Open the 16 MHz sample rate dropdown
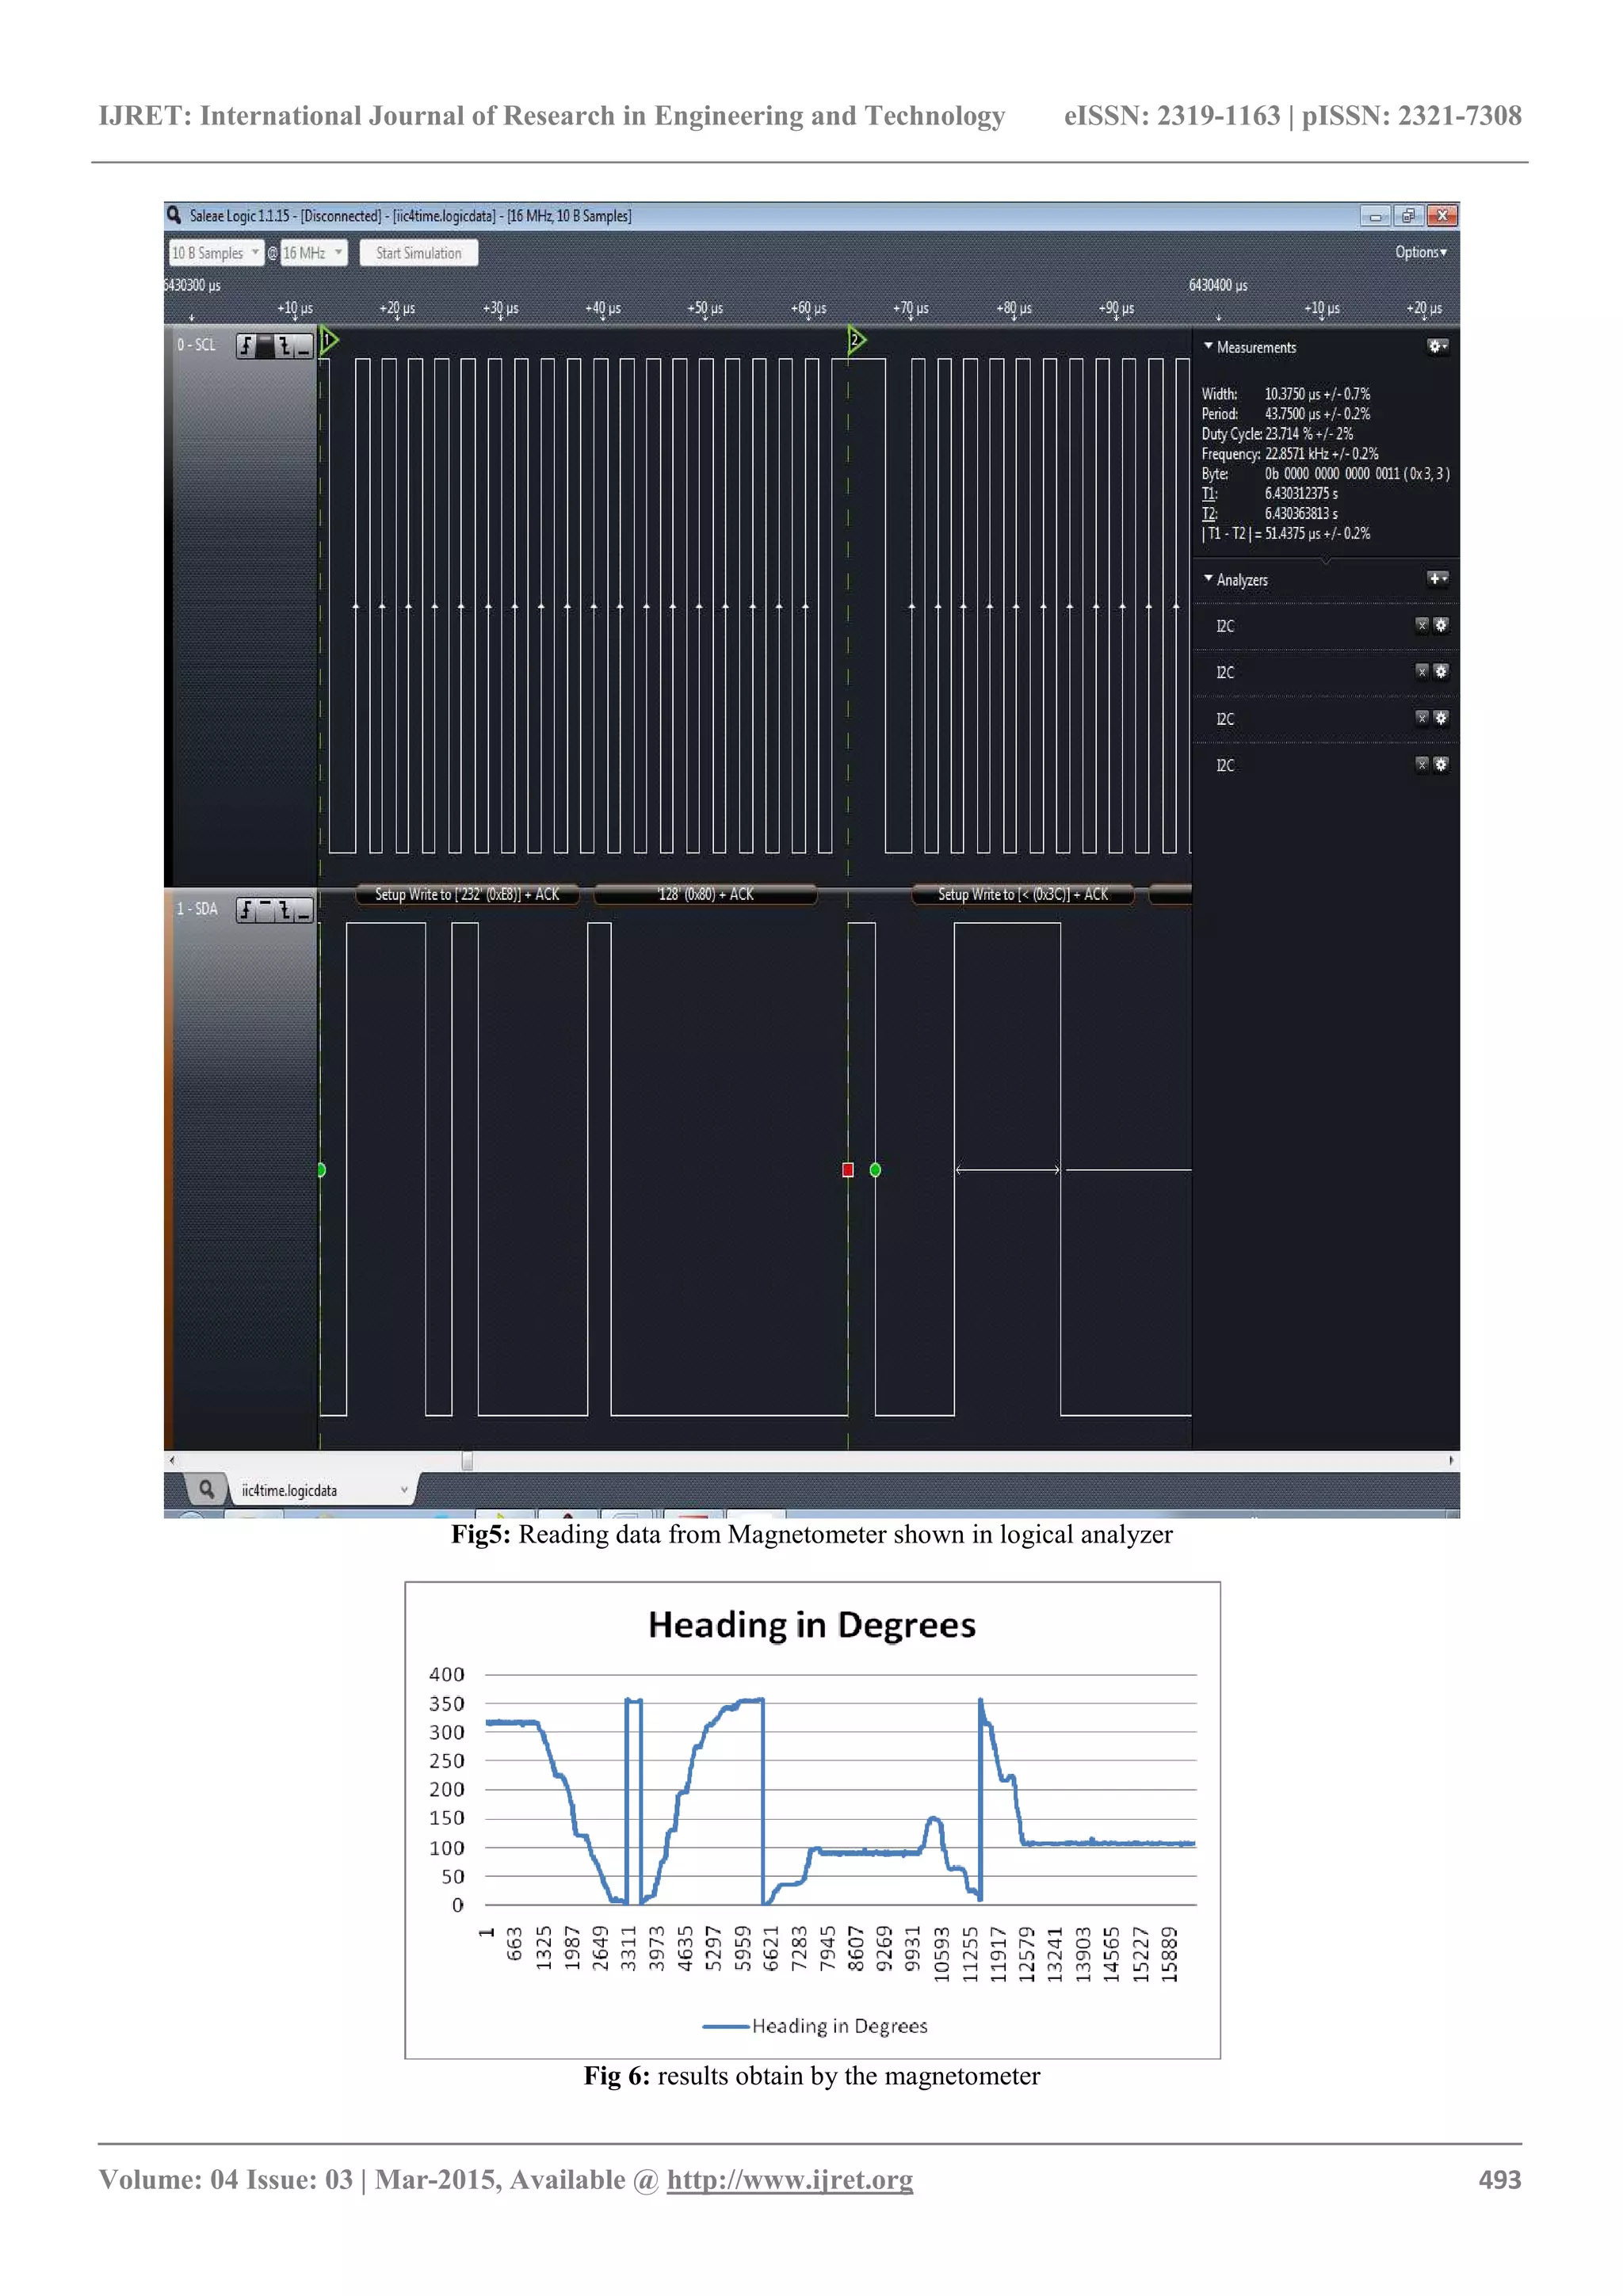The height and width of the screenshot is (2296, 1623). (313, 253)
